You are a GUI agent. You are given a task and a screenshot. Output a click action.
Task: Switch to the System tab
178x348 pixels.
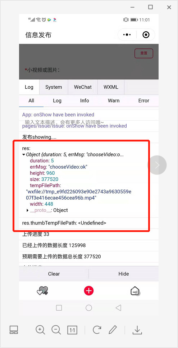pyautogui.click(x=54, y=87)
